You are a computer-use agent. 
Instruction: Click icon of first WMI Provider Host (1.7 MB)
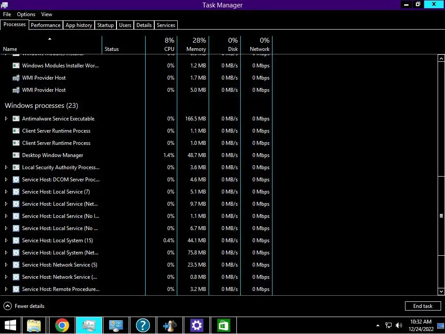(x=16, y=78)
